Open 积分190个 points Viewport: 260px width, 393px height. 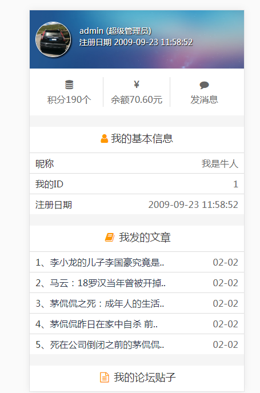(69, 100)
